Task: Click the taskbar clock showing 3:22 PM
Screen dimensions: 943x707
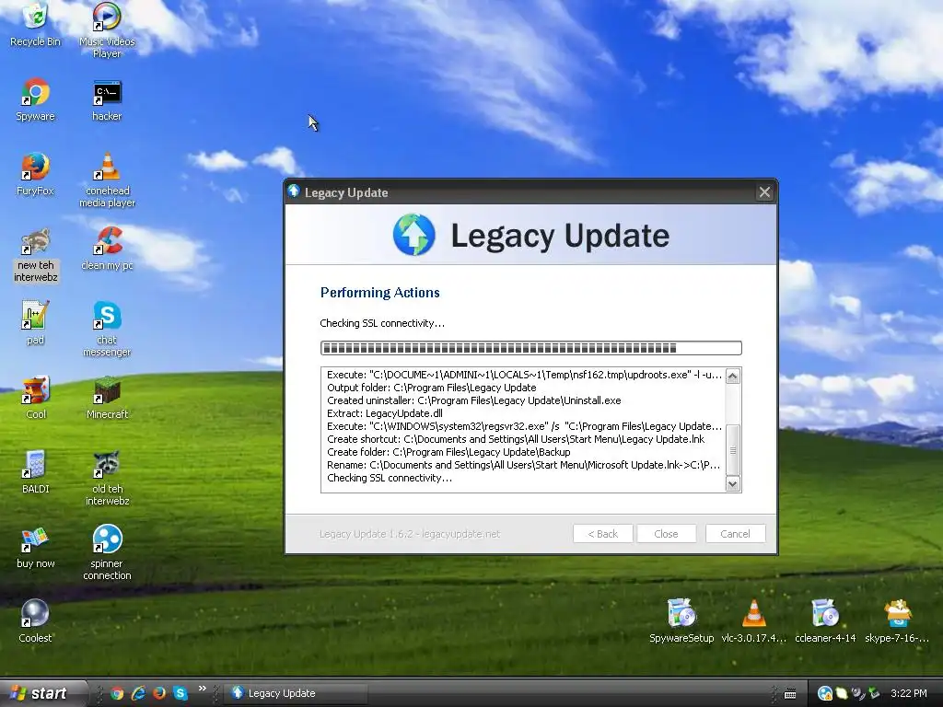Action: click(908, 693)
